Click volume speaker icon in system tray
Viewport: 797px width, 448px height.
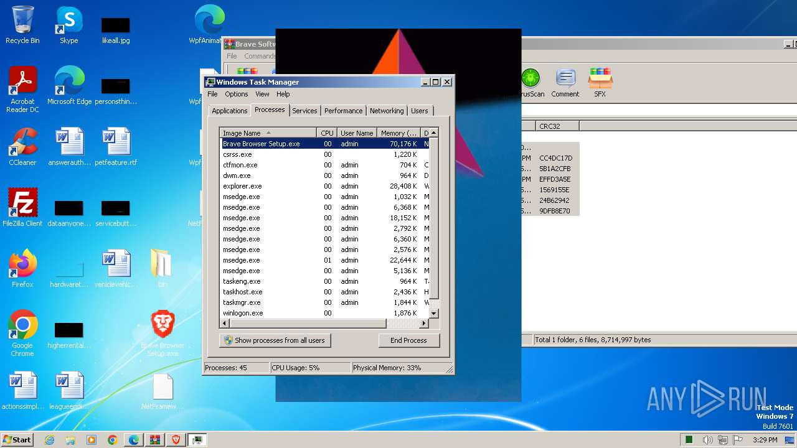click(708, 440)
